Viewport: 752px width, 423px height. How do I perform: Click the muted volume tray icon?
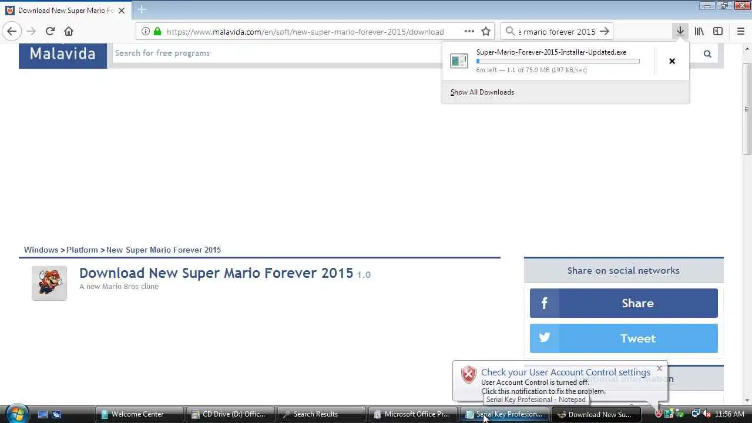706,414
